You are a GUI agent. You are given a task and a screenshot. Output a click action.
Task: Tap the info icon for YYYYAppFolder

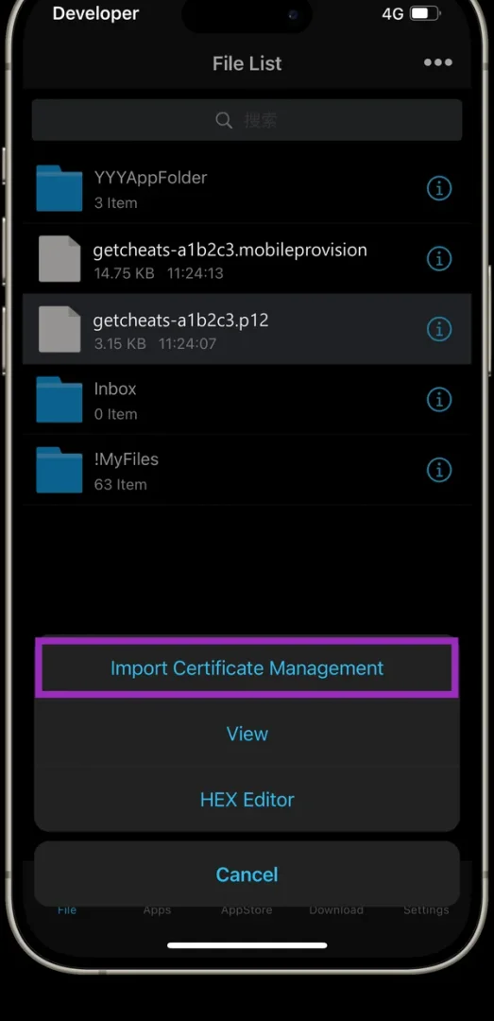pos(439,189)
